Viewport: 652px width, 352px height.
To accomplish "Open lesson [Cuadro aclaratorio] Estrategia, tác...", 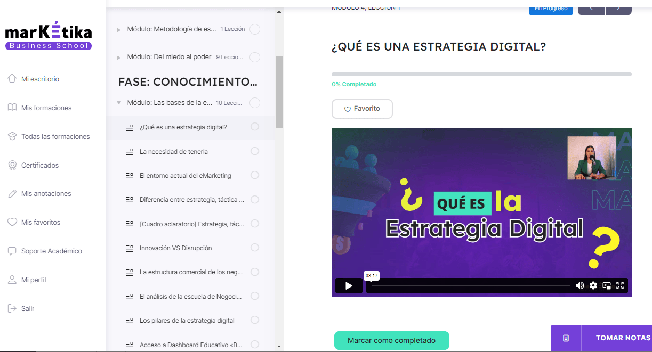I will point(192,224).
